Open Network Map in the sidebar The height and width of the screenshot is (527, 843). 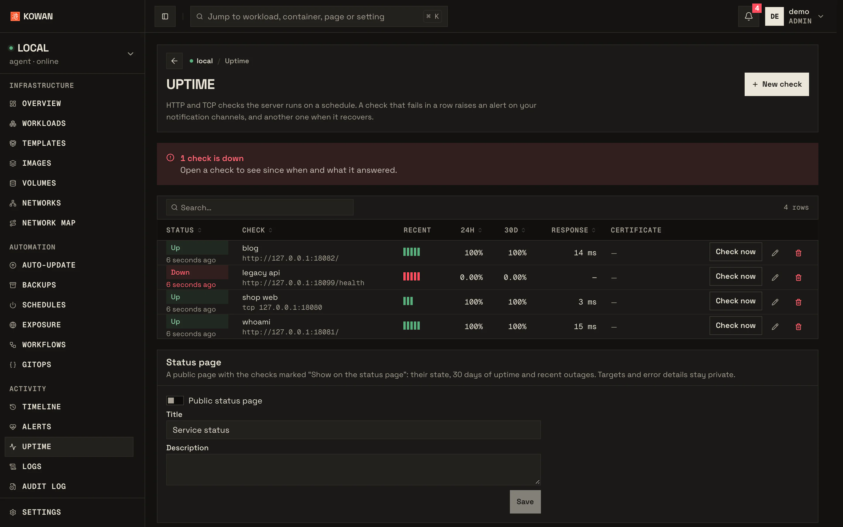pos(69,223)
